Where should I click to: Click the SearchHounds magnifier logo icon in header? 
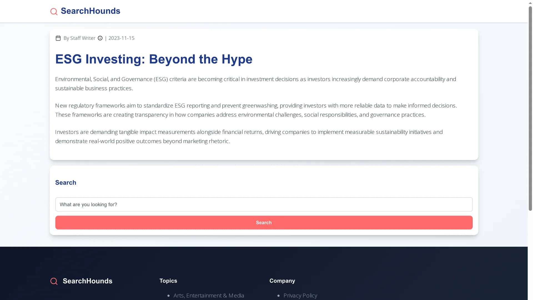click(x=54, y=11)
